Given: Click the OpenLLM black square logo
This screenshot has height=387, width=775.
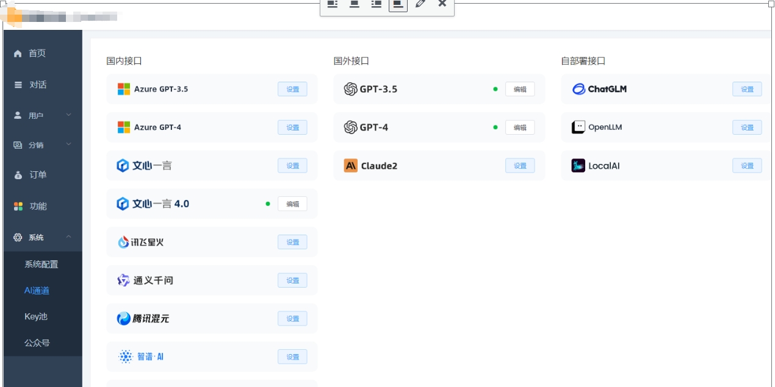Looking at the screenshot, I should [578, 127].
